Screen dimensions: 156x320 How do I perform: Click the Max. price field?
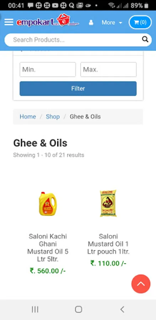[x=108, y=70]
